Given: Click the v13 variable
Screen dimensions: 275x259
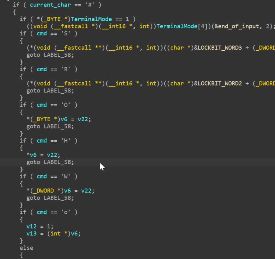Looking at the screenshot, I should [31, 234].
